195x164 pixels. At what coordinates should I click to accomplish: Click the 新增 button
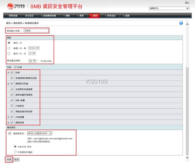click(x=9, y=160)
